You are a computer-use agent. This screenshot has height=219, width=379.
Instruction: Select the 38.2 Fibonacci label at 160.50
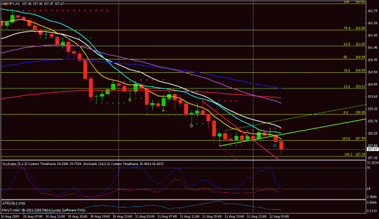click(x=354, y=70)
